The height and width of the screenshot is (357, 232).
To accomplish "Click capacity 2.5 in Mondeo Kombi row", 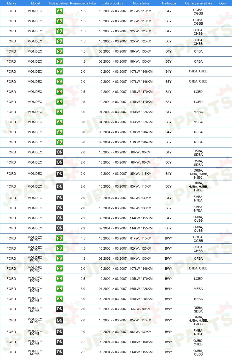I will 83,279.
